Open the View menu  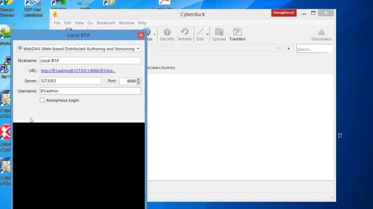[79, 23]
